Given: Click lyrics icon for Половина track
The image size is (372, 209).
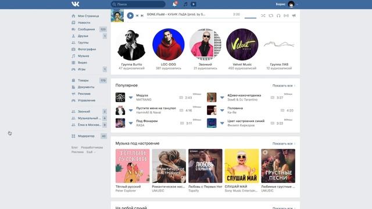Looking at the screenshot, I should pyautogui.click(x=282, y=110).
